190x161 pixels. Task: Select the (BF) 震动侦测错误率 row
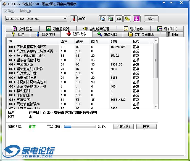[81, 104]
